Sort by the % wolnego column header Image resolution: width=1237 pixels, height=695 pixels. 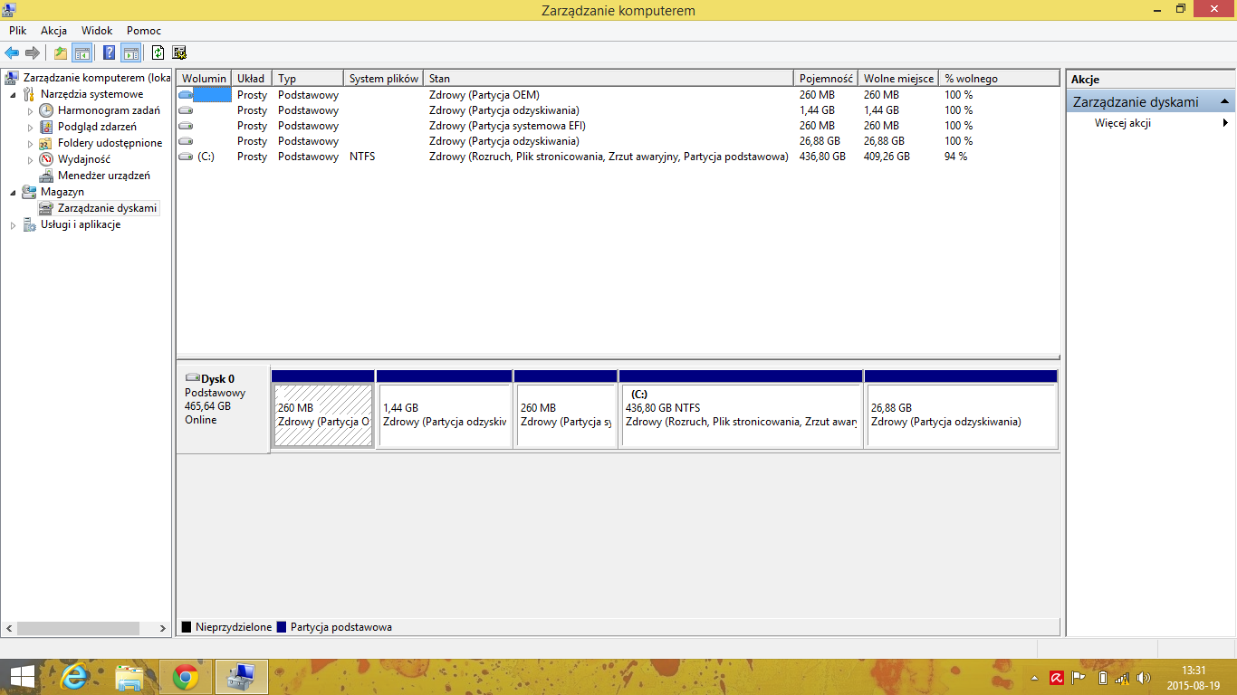click(999, 79)
